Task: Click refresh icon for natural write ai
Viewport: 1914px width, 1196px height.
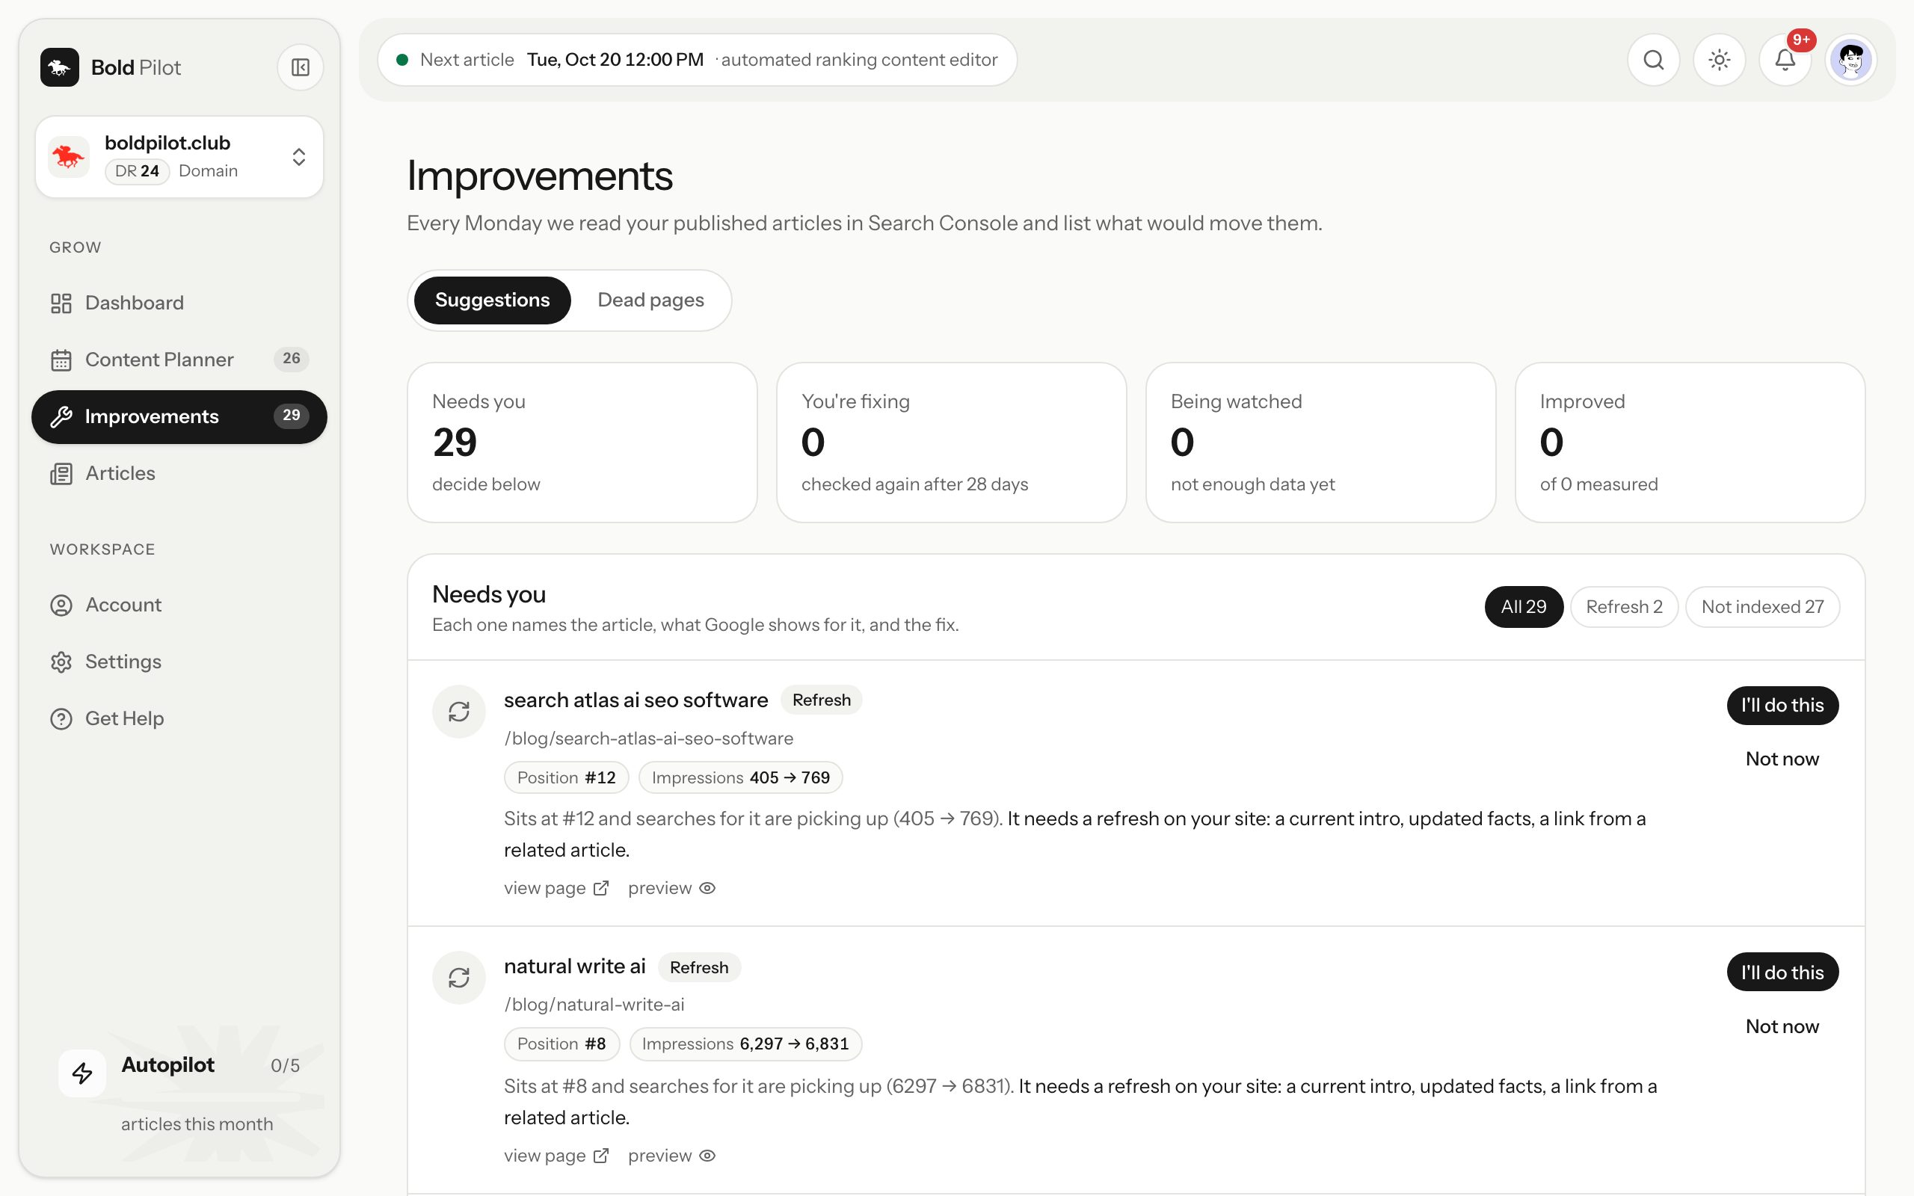Action: (x=459, y=978)
